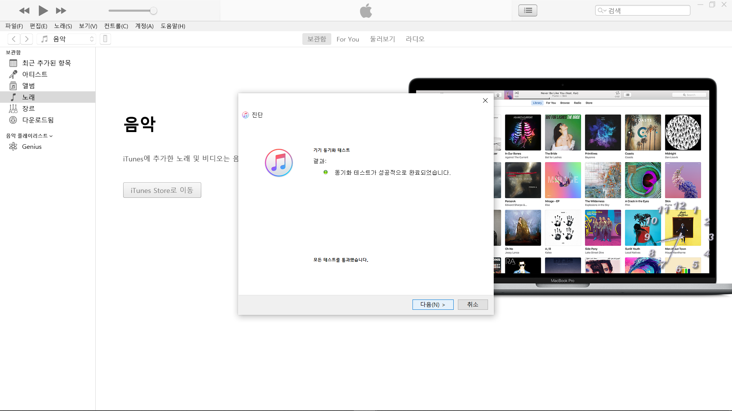Open the Up Next list icon
This screenshot has height=411, width=732.
[x=528, y=10]
